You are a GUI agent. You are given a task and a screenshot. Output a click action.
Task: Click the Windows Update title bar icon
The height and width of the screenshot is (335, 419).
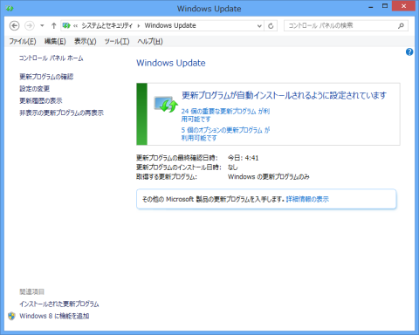click(x=10, y=9)
